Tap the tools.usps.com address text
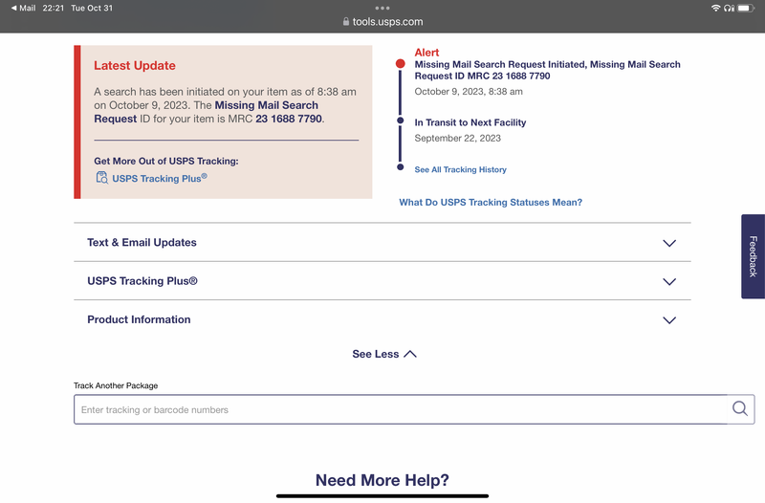Image resolution: width=765 pixels, height=503 pixels. tap(387, 22)
